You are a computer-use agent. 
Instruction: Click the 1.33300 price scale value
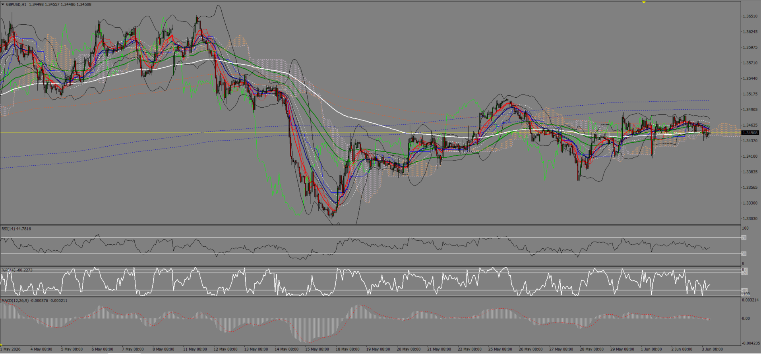point(750,203)
